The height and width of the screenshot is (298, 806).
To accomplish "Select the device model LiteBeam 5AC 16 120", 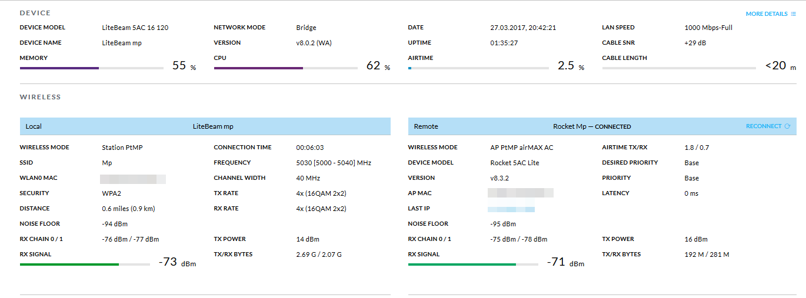I will 135,28.
